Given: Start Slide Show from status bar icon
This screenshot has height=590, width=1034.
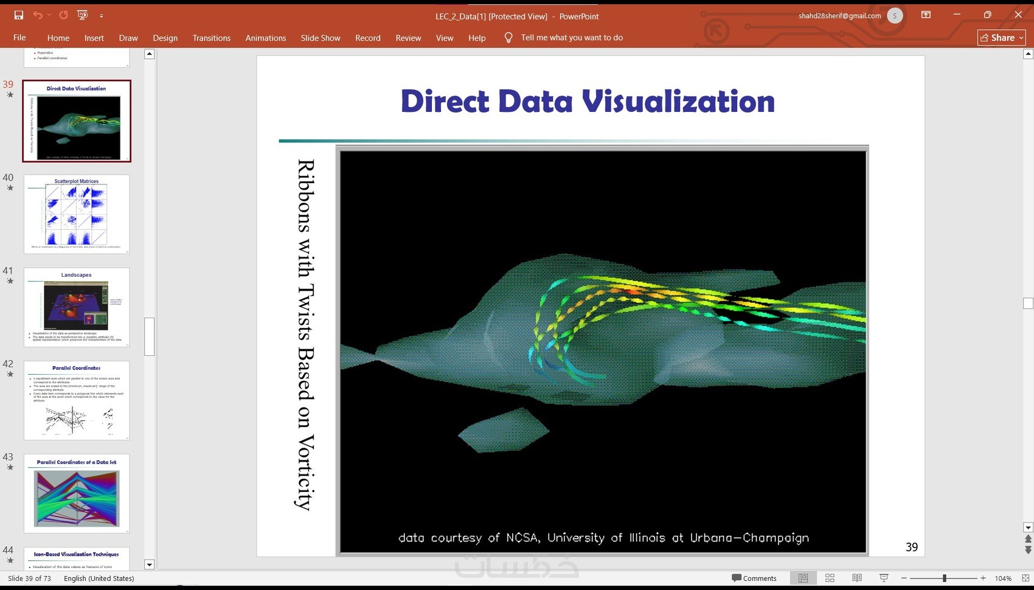Looking at the screenshot, I should coord(884,578).
